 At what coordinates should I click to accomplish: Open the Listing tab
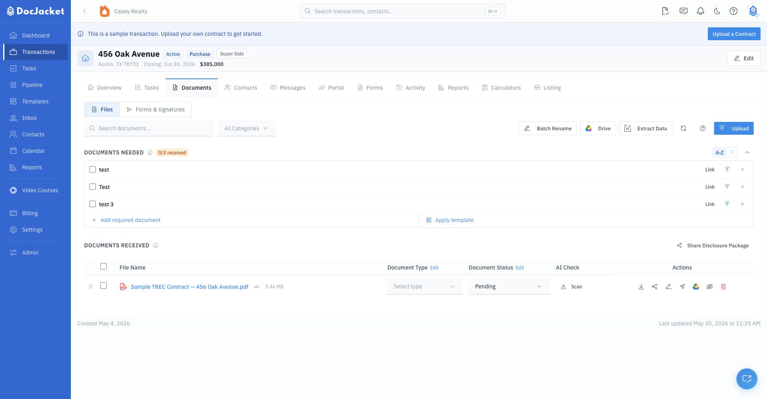click(x=547, y=88)
